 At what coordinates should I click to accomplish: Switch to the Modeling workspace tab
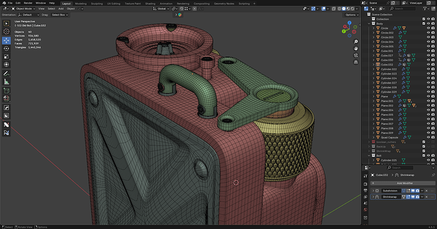[x=81, y=4]
